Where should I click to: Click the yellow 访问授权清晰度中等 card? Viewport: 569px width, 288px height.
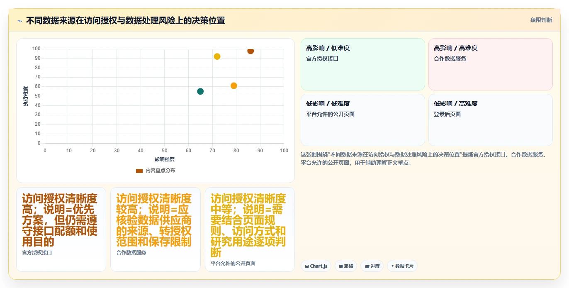click(x=250, y=229)
